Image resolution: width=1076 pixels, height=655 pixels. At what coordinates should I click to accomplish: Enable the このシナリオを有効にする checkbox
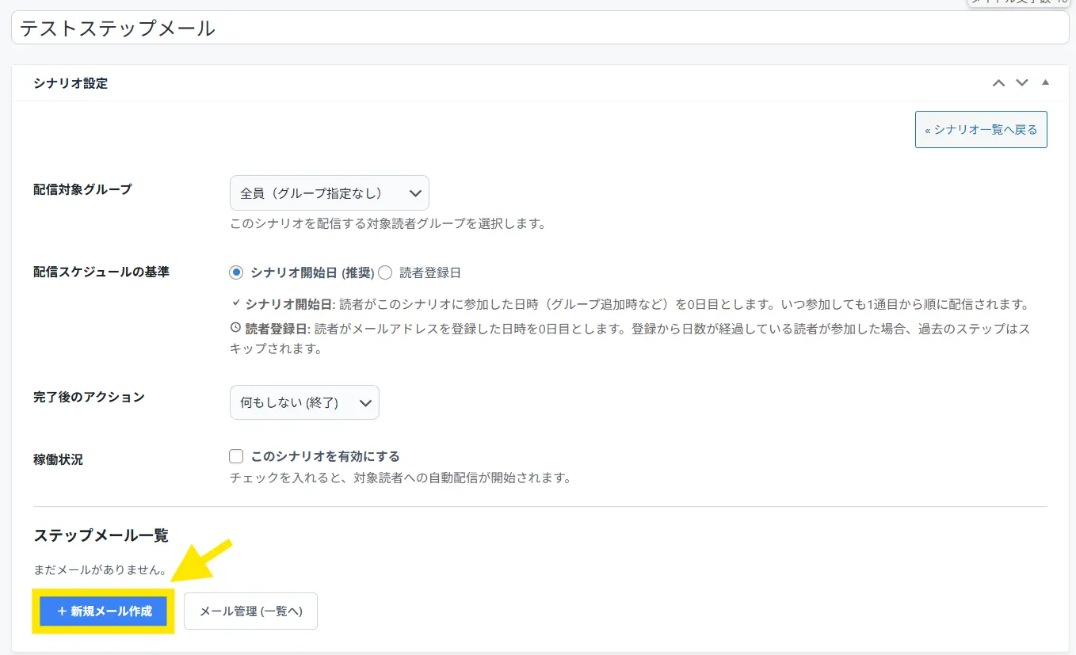[x=236, y=456]
